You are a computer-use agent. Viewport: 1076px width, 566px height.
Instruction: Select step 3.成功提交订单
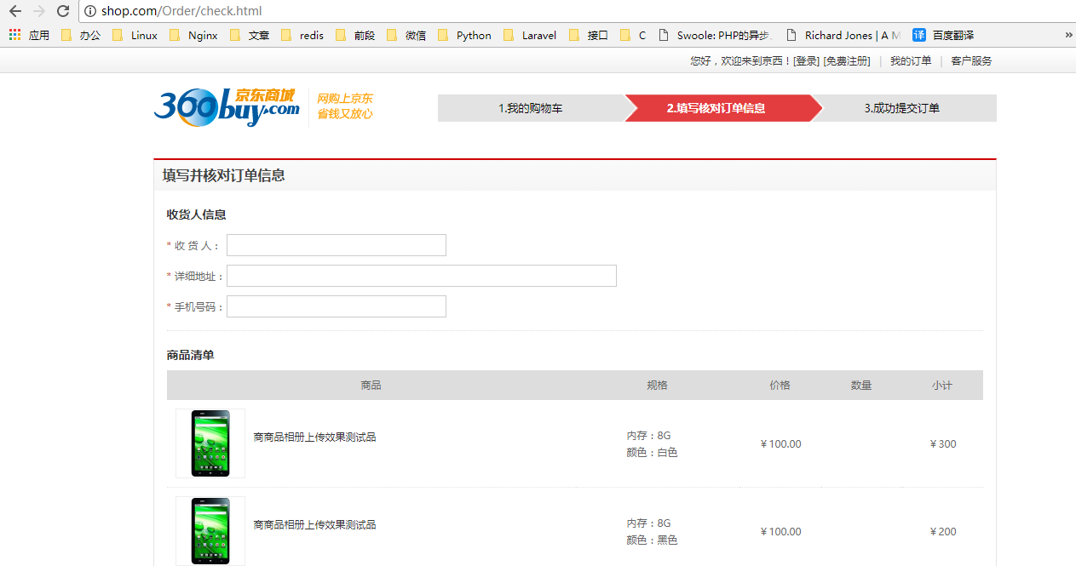pos(901,108)
